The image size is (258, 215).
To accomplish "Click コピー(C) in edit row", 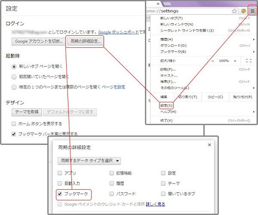I will (215, 97).
